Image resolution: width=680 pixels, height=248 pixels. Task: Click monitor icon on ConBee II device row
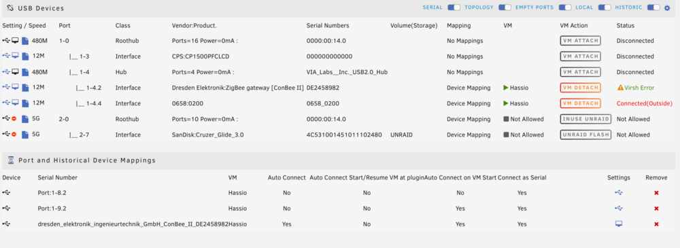(x=15, y=88)
